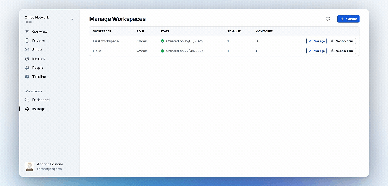Viewport: 388px width, 186px height.
Task: Click Arianna Romano's avatar picture
Action: [29, 166]
